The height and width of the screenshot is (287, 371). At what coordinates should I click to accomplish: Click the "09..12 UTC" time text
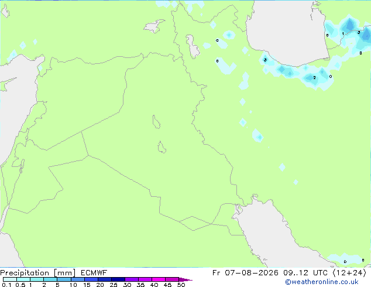[x=305, y=273]
